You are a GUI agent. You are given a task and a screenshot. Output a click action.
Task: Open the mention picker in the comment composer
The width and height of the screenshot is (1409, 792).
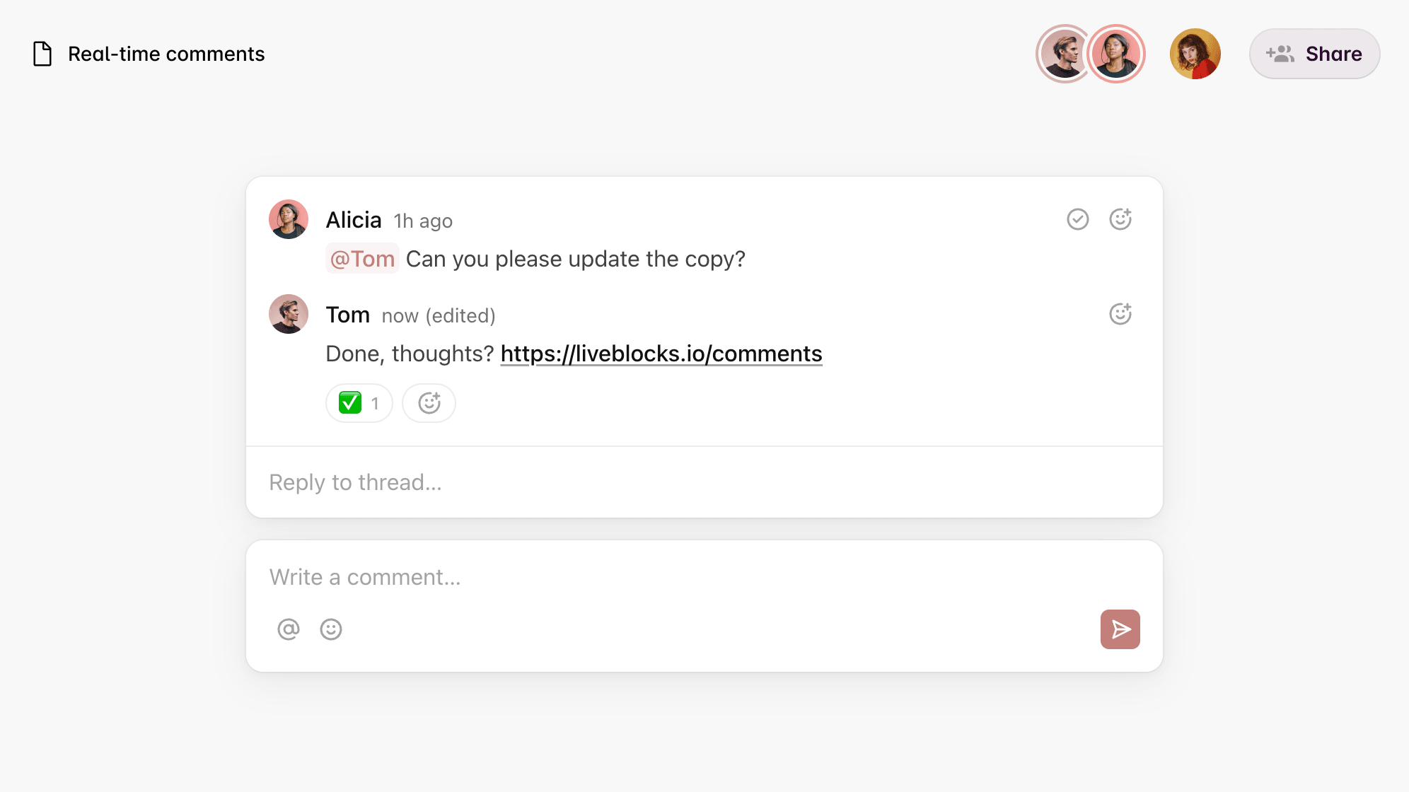[x=288, y=629]
